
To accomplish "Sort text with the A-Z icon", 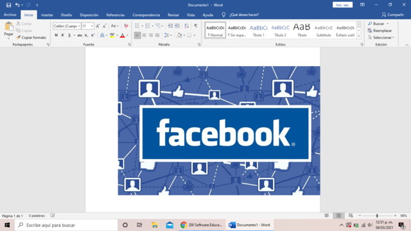I will [187, 26].
